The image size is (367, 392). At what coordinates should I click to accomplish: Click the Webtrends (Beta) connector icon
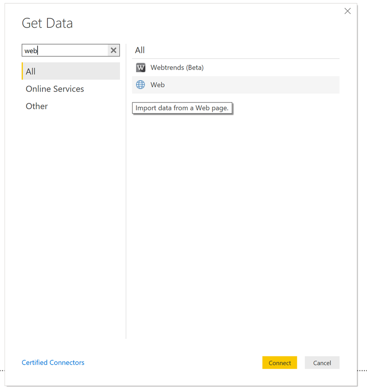140,67
